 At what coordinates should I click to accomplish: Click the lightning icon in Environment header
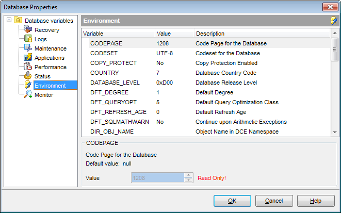334,21
